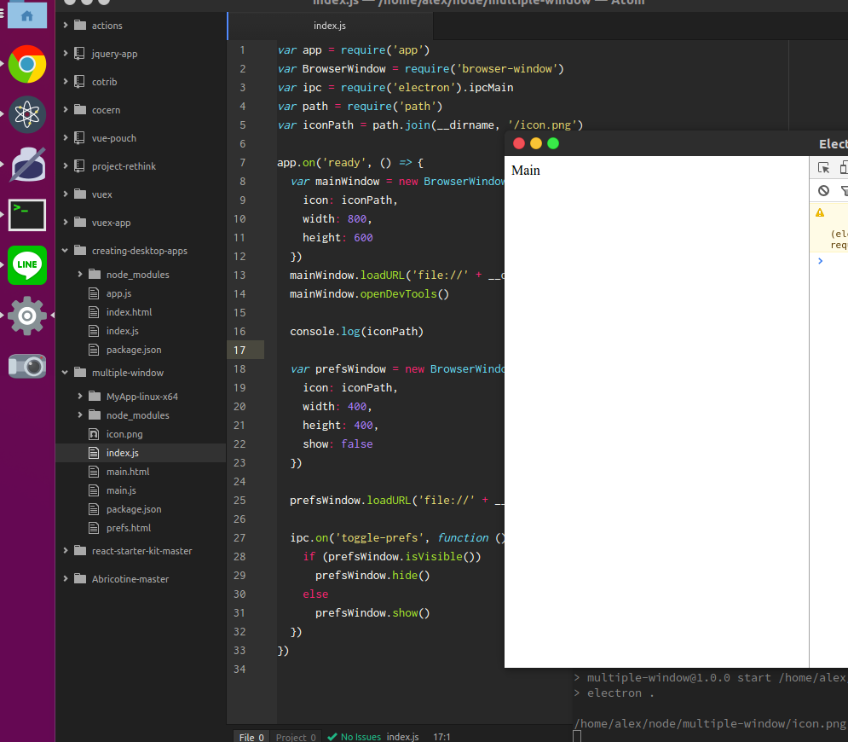Click the cotrib repository icon
Image resolution: width=848 pixels, height=742 pixels.
79,81
